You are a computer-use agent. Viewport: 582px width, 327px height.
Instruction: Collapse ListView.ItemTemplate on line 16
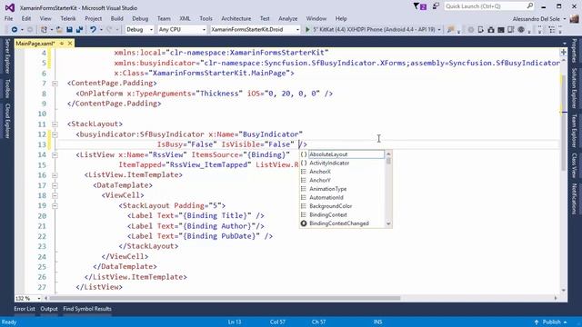pos(55,175)
